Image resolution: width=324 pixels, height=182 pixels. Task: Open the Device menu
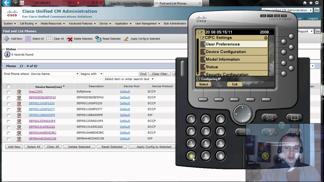[105, 24]
